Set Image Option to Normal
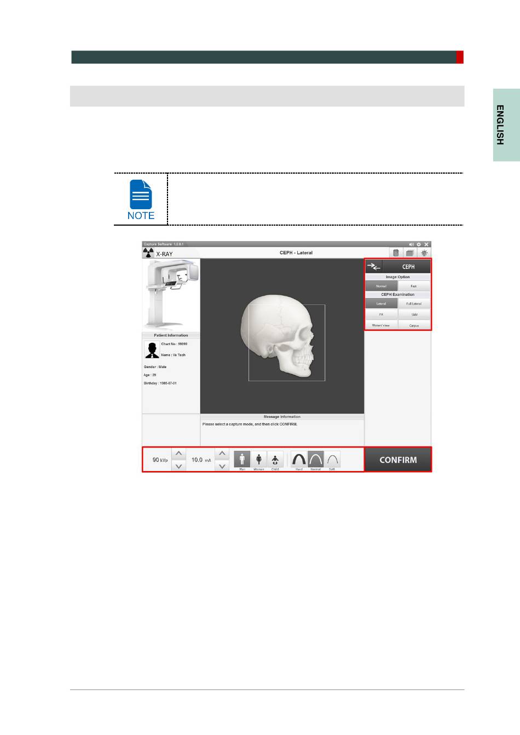The height and width of the screenshot is (735, 520). tap(382, 286)
